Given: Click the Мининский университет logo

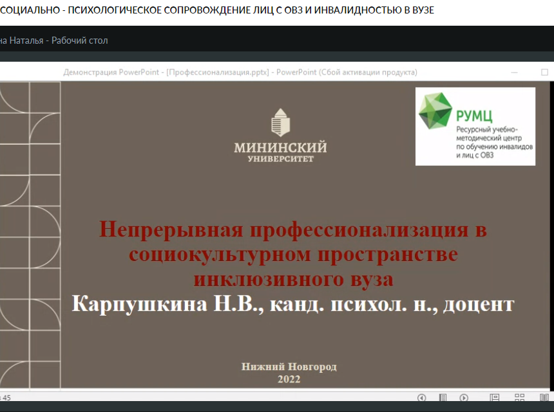Looking at the screenshot, I should 280,136.
